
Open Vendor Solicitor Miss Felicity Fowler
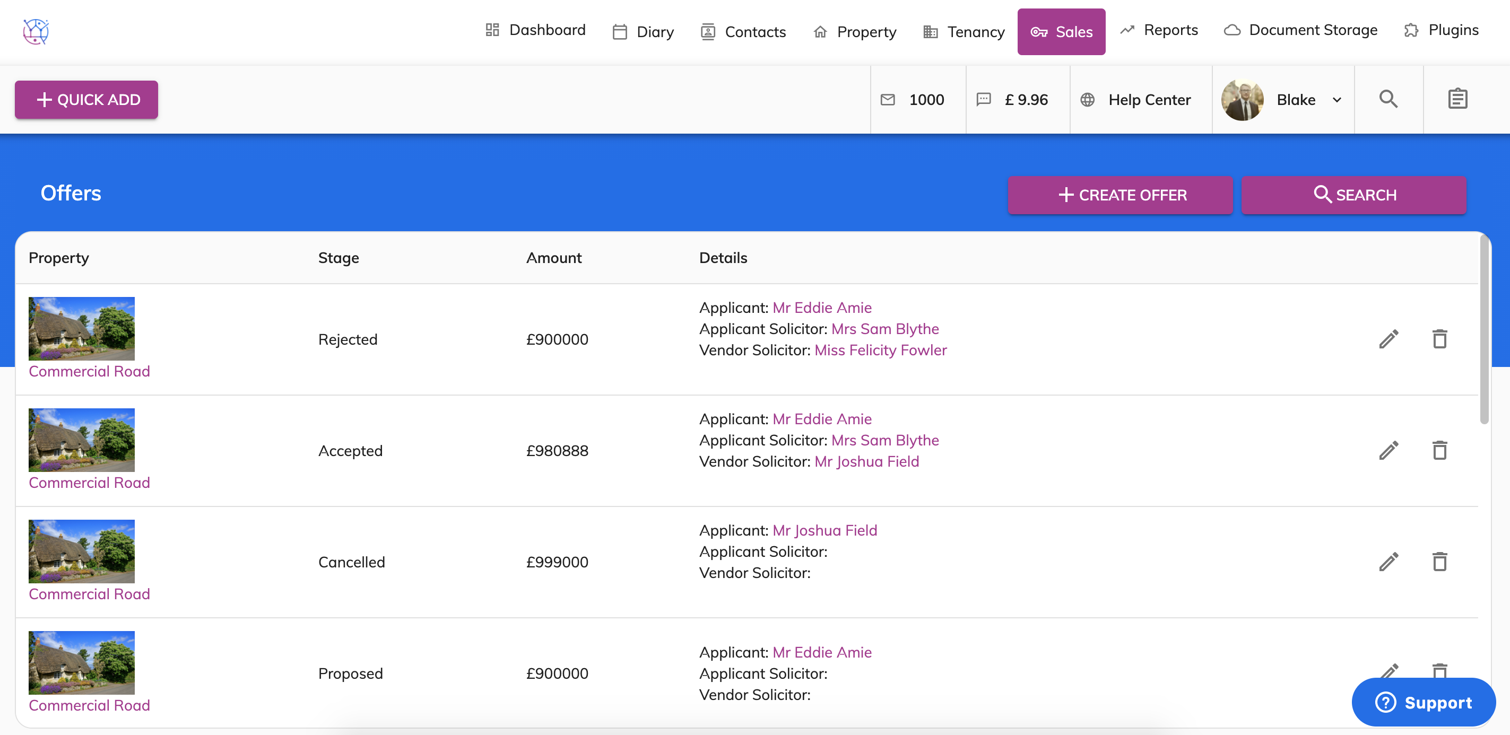point(880,349)
